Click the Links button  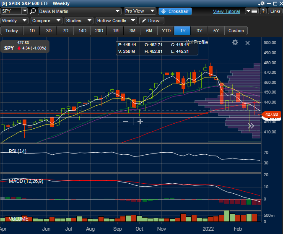click(275, 11)
